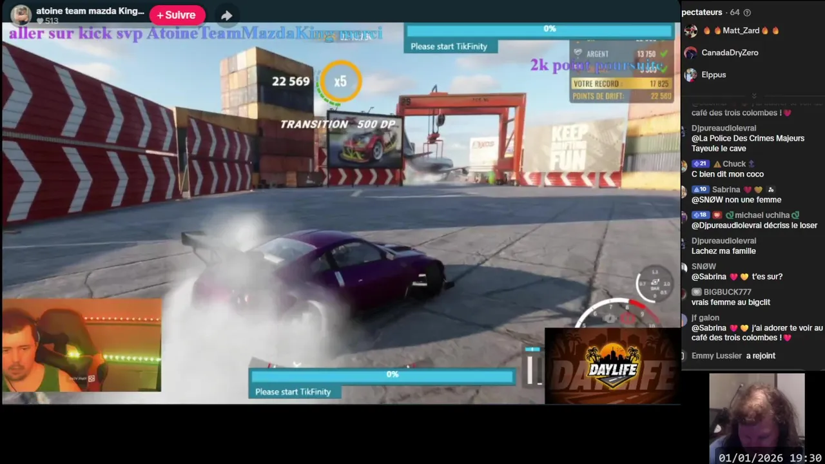Click the 513 likes heart counter
This screenshot has height=464, width=825.
[47, 21]
